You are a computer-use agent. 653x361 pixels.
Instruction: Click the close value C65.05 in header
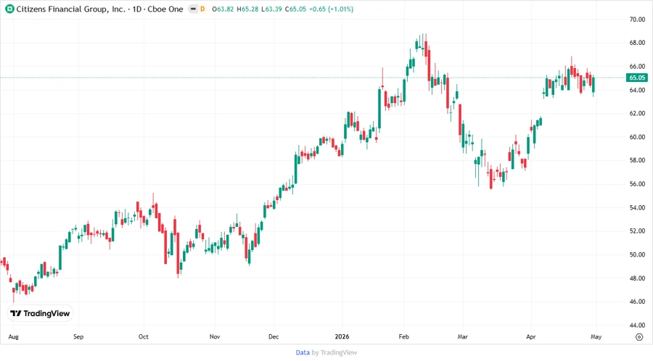[295, 9]
